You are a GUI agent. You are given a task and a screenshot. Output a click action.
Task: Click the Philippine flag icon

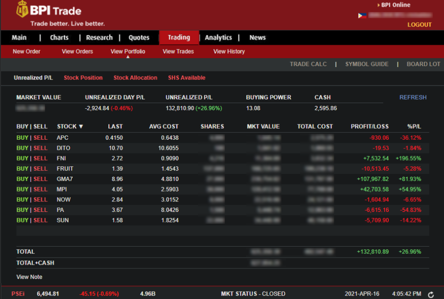362,15
